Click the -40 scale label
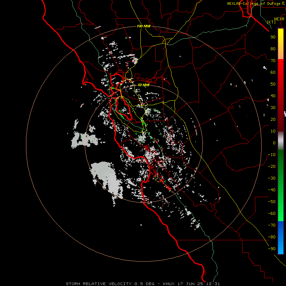This screenshot has height=286, width=286. click(272, 190)
